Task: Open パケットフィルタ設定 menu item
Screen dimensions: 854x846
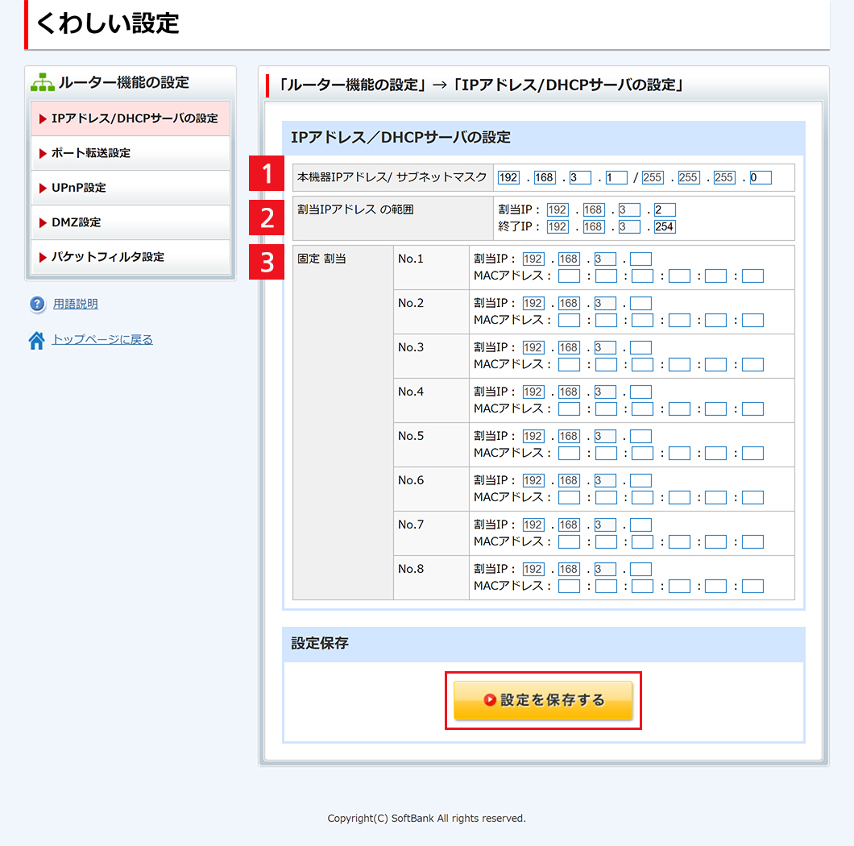Action: [131, 257]
